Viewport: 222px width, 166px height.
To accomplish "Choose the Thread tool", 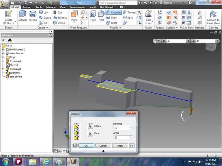I will pos(129,12).
